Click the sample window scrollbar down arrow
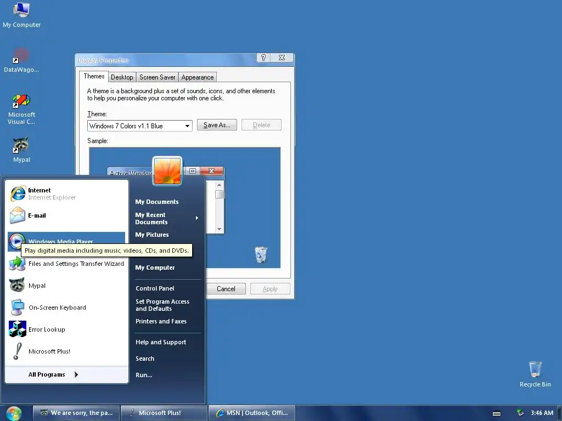 [x=220, y=229]
